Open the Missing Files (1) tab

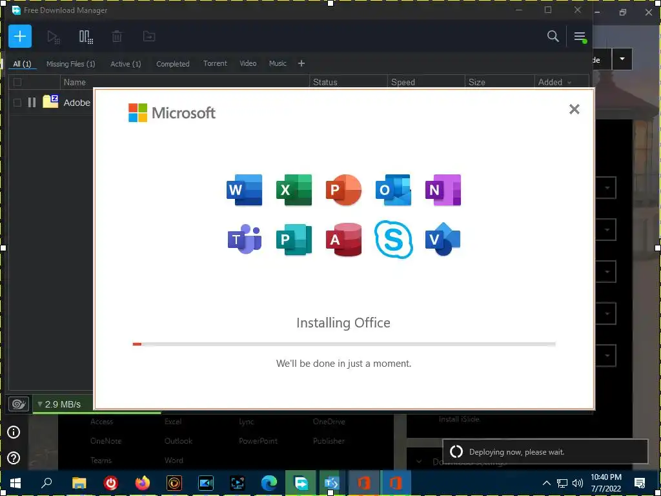click(70, 64)
